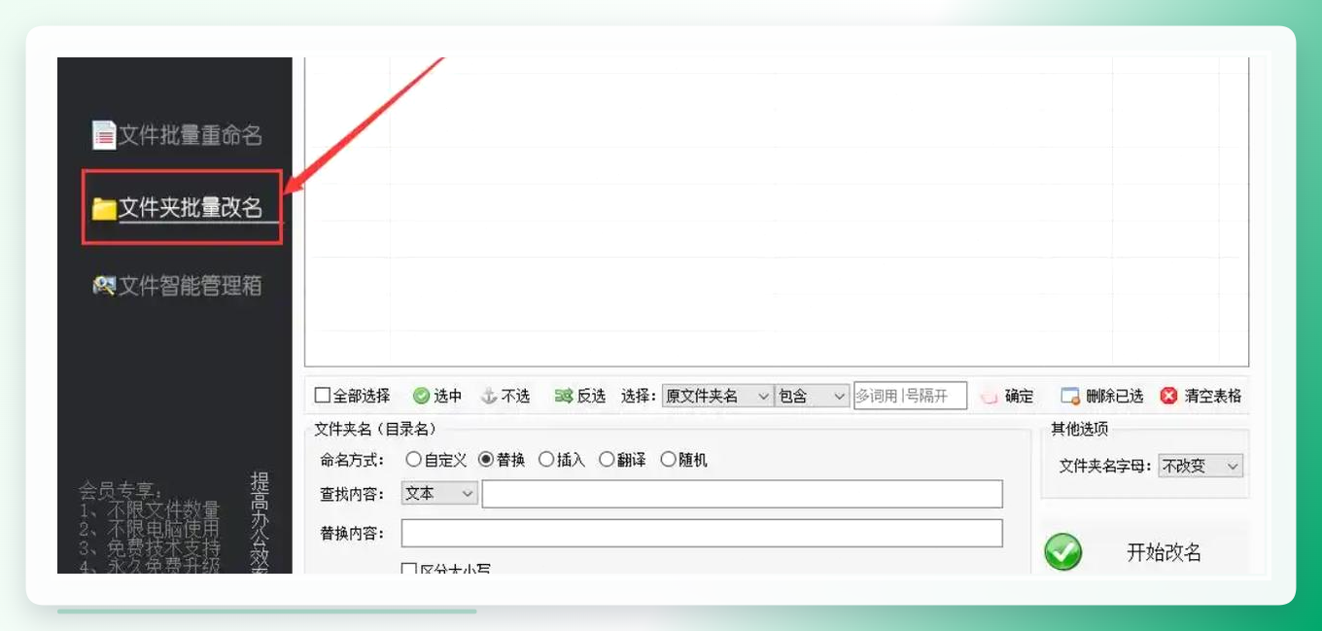The width and height of the screenshot is (1322, 631).
Task: Select the 替换 naming radio button
Action: coord(486,459)
